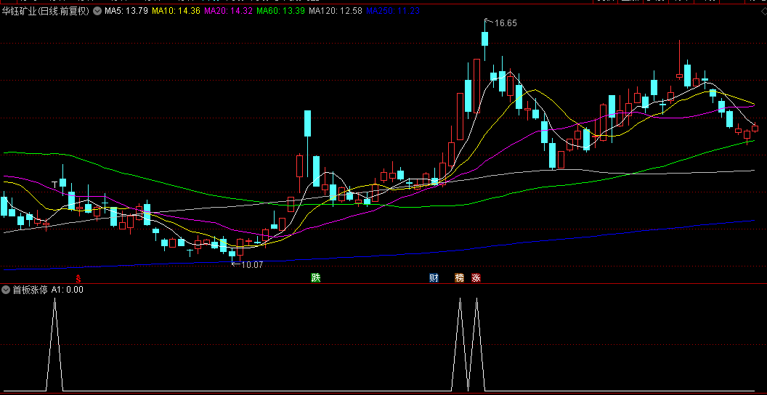Click the blue 财 financial report marker
767x395 pixels.
[434, 277]
